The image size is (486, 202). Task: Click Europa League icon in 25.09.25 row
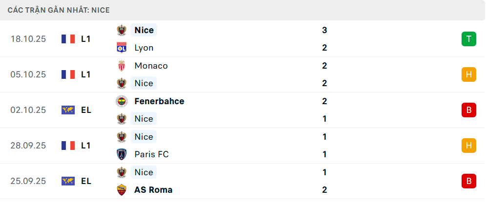click(68, 181)
